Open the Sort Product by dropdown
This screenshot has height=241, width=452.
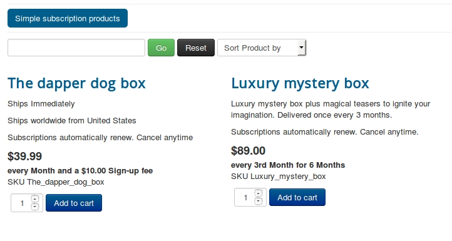click(x=262, y=48)
